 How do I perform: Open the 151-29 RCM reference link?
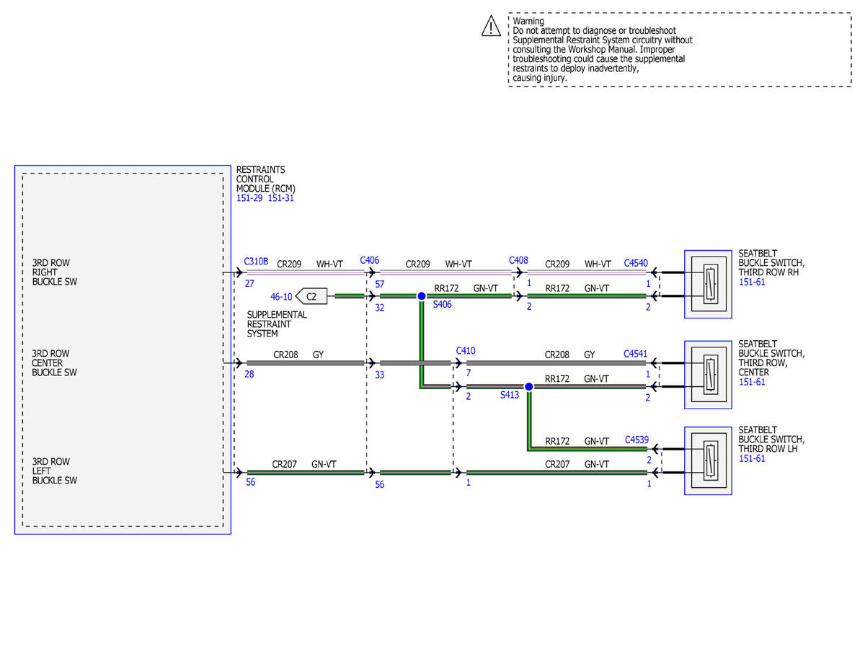250,198
